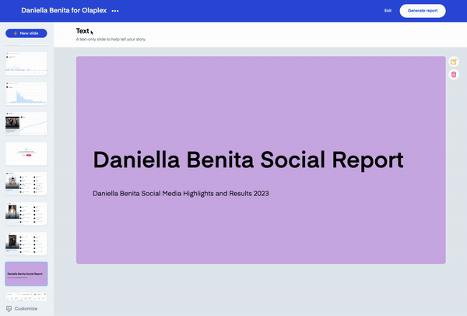The width and height of the screenshot is (467, 316).
Task: Click the Customize brush icon
Action: (x=9, y=308)
